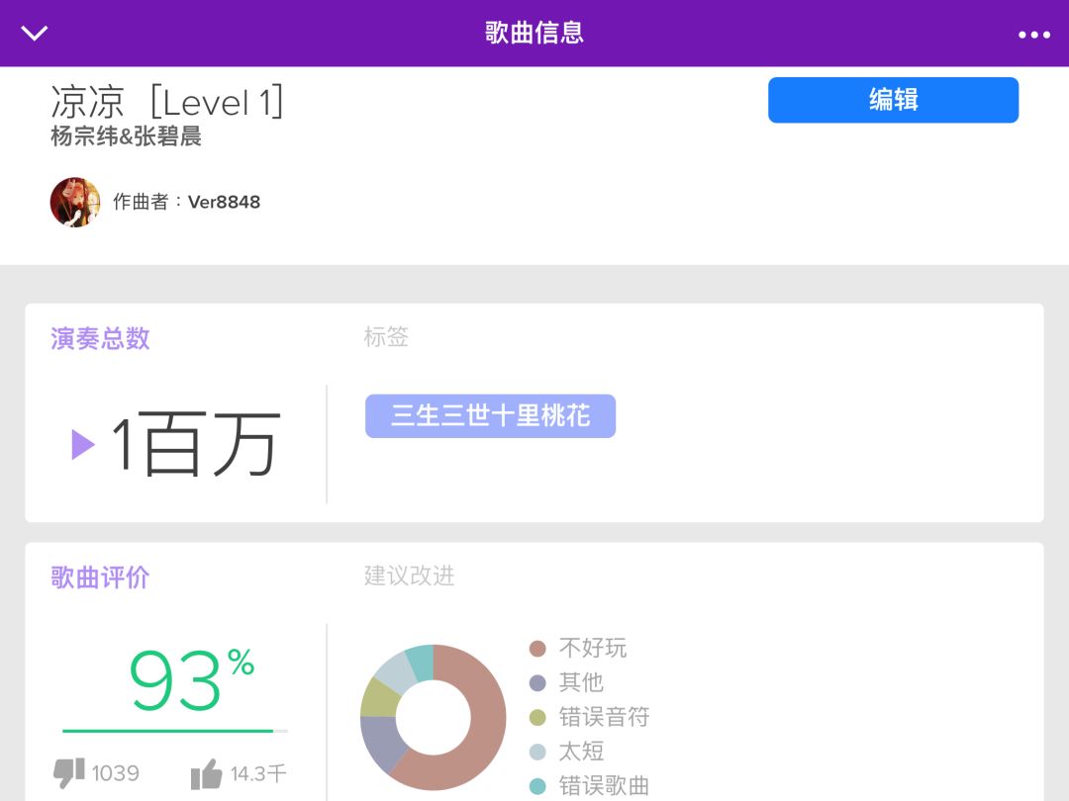1069x801 pixels.
Task: Click the dislike count 1039
Action: tap(115, 773)
